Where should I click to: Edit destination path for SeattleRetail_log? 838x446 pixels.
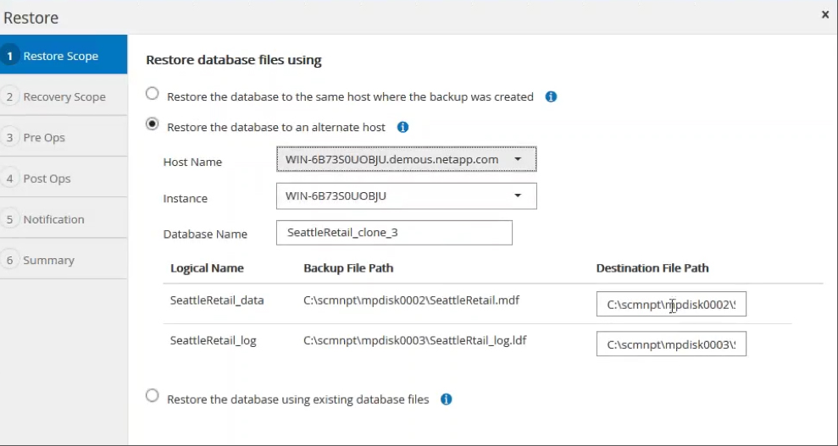[670, 344]
